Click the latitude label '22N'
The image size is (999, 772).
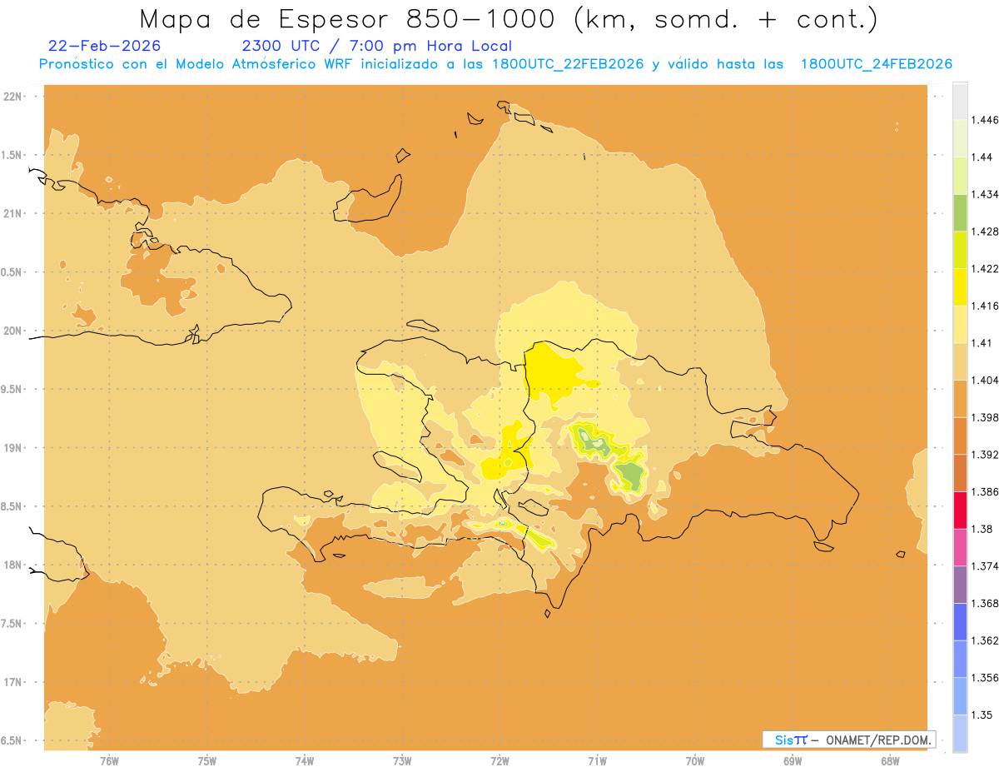click(14, 96)
